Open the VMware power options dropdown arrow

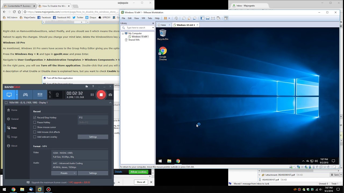(169, 18)
